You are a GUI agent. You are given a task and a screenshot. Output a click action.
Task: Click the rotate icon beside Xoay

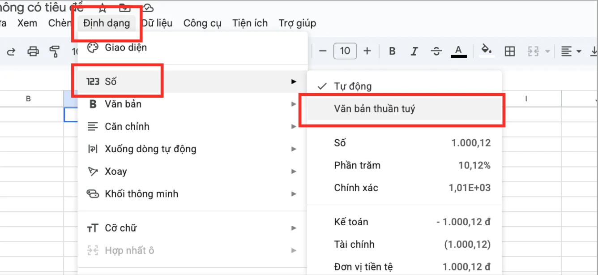(93, 171)
